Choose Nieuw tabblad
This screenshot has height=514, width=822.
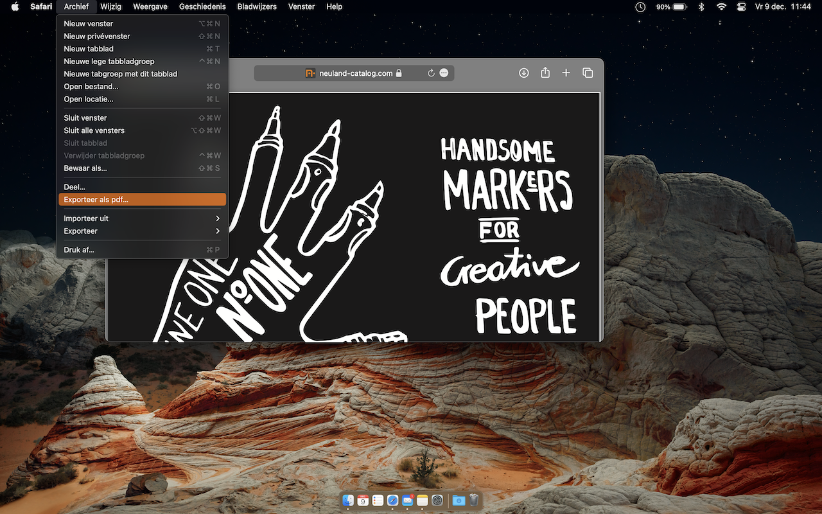click(x=142, y=49)
